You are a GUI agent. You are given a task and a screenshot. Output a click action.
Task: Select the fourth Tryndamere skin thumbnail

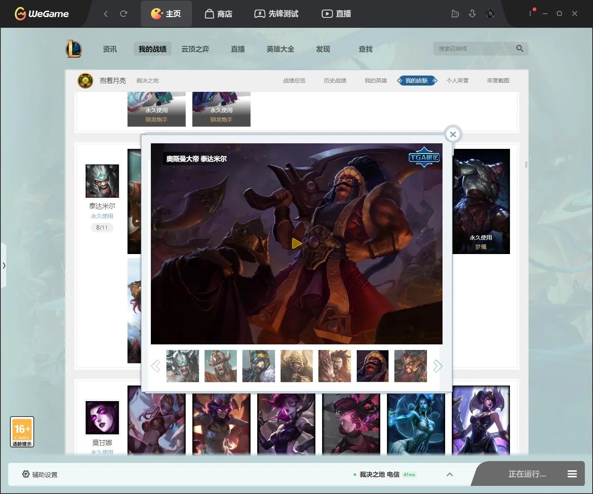(x=296, y=366)
